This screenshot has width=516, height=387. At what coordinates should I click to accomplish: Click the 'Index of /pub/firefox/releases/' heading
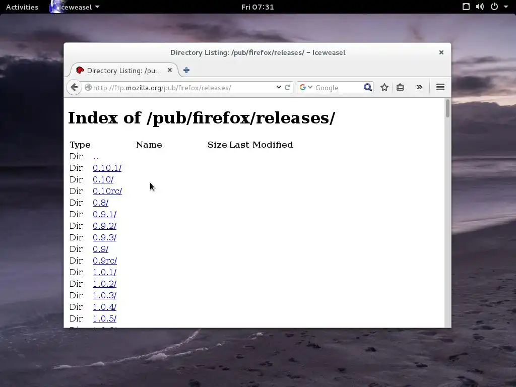(x=202, y=118)
